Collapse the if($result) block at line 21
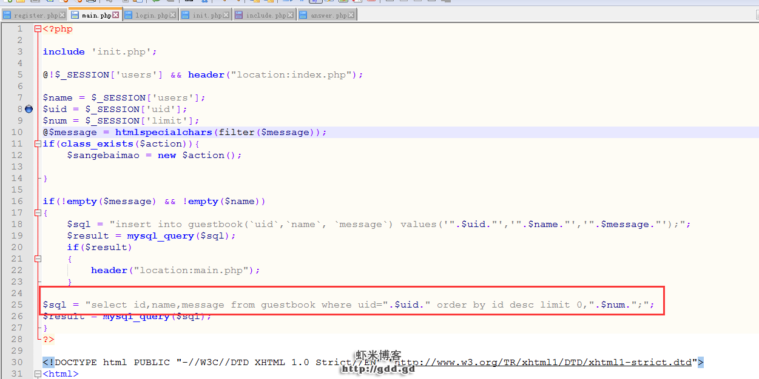 (38, 259)
